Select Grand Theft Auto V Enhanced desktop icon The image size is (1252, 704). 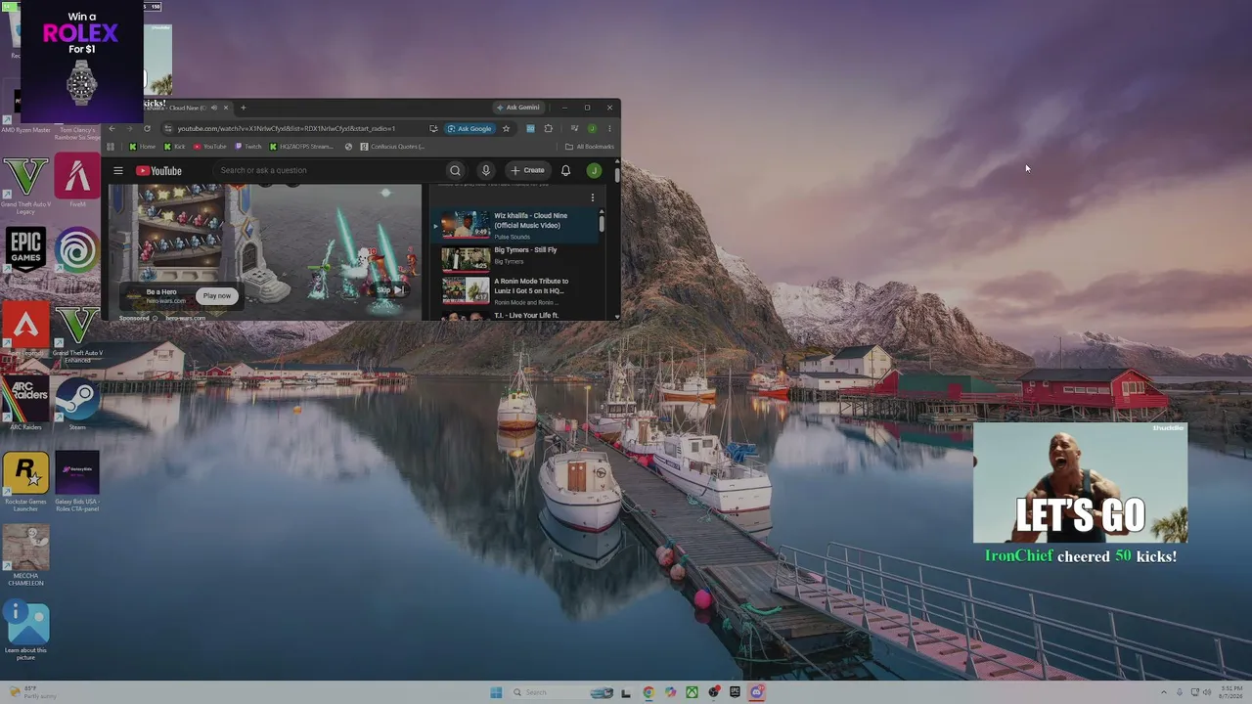(77, 334)
